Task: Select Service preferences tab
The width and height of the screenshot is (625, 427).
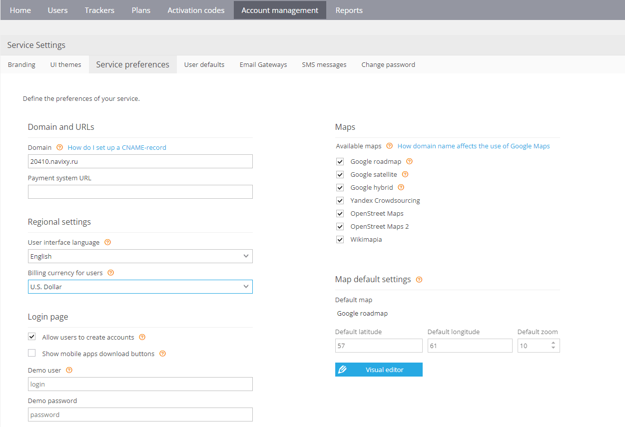Action: tap(133, 64)
